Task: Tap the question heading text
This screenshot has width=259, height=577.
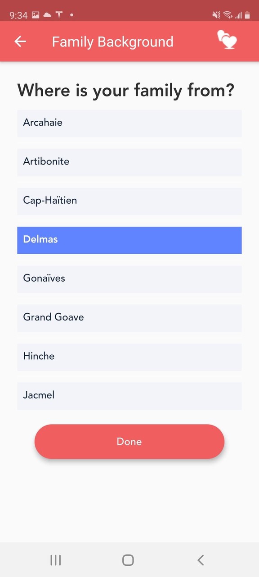Action: click(126, 90)
